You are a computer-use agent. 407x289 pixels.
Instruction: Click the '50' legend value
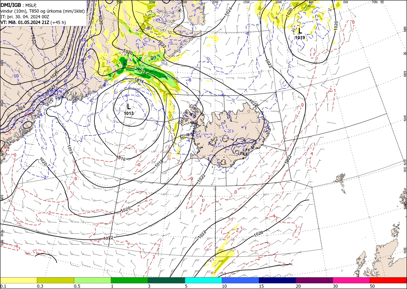point(372,286)
